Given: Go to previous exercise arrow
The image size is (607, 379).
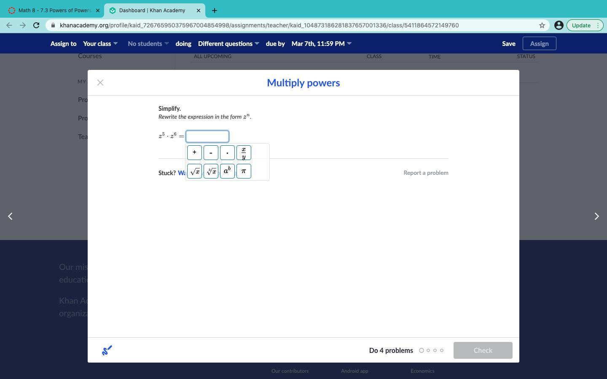Looking at the screenshot, I should pos(10,216).
